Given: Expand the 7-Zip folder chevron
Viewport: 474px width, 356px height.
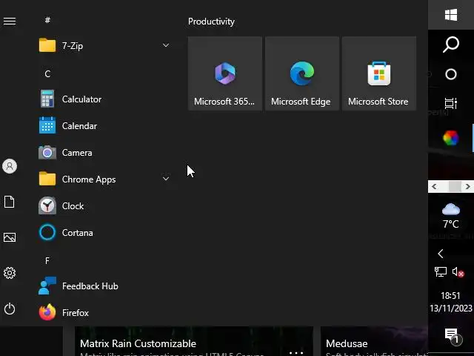Looking at the screenshot, I should point(166,45).
